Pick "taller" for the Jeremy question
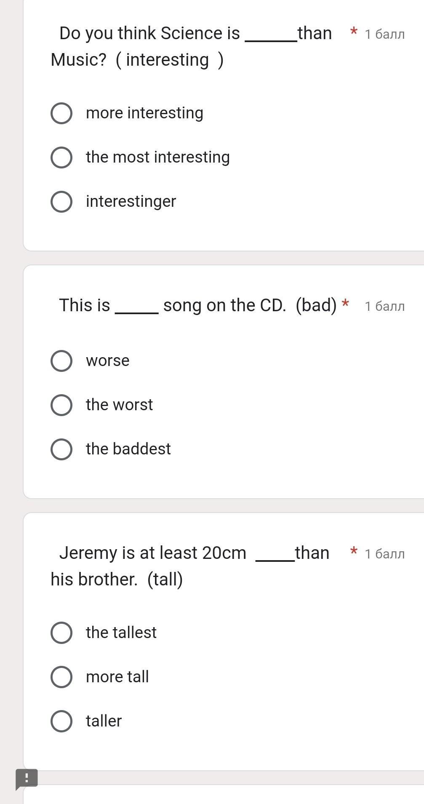Image resolution: width=424 pixels, height=804 pixels. (x=61, y=721)
